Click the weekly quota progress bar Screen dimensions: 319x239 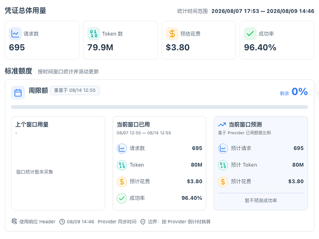pyautogui.click(x=159, y=107)
